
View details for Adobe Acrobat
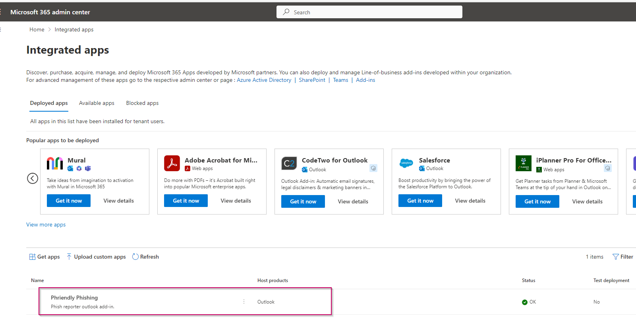point(236,201)
